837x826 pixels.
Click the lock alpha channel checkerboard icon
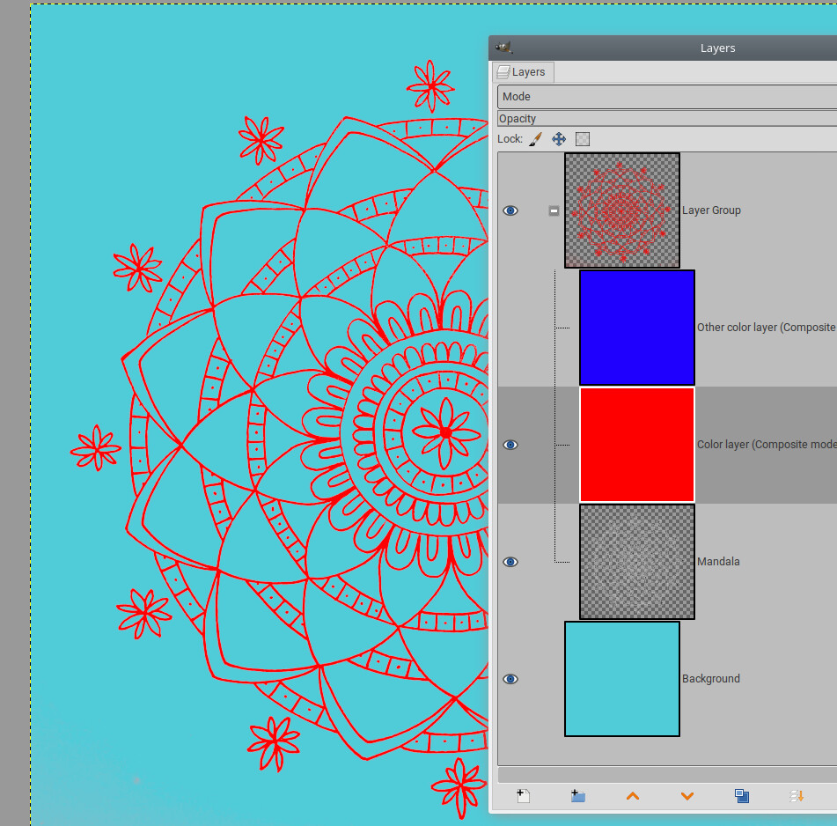[582, 139]
